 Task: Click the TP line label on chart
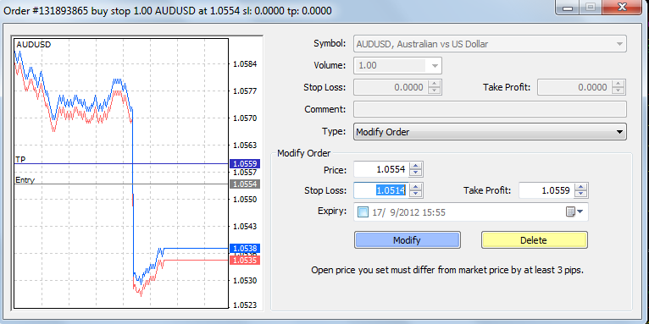click(20, 159)
